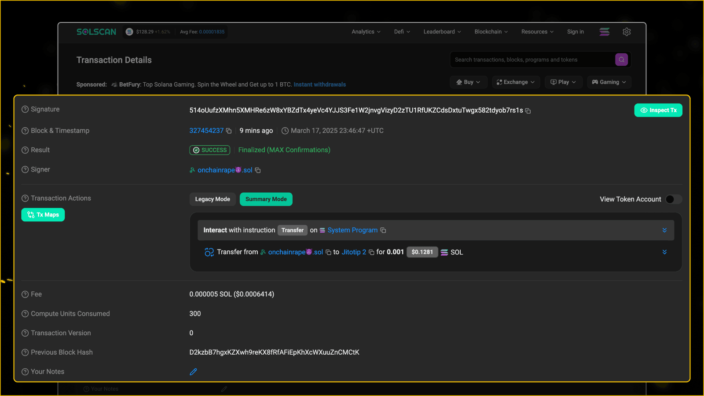Open the Play dropdown

click(564, 82)
